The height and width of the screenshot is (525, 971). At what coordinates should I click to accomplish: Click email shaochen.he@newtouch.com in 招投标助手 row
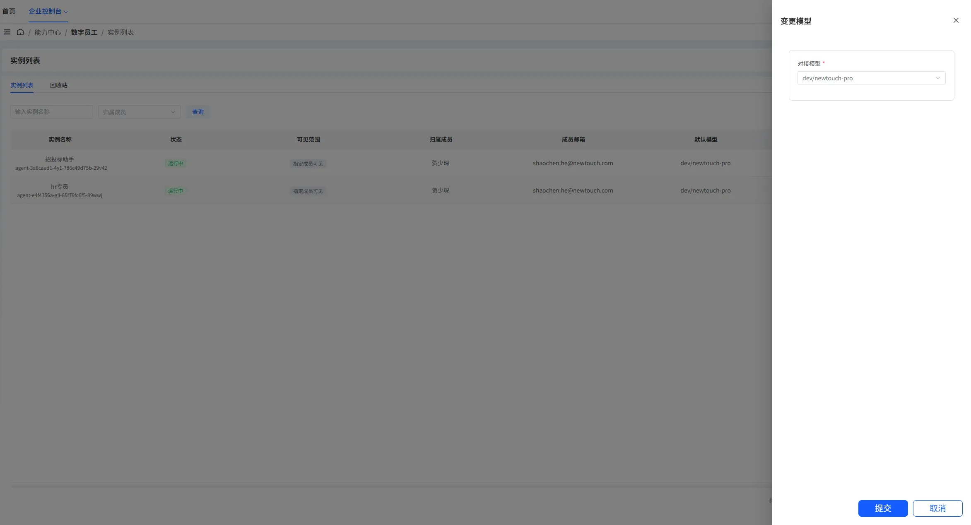tap(573, 163)
